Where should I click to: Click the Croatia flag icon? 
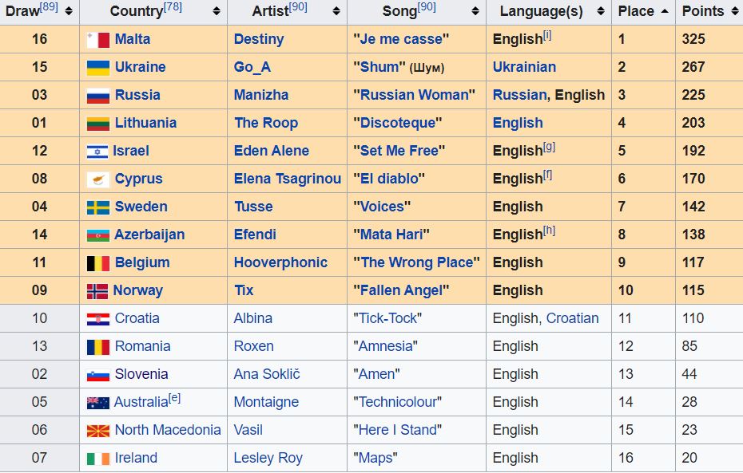(x=98, y=319)
